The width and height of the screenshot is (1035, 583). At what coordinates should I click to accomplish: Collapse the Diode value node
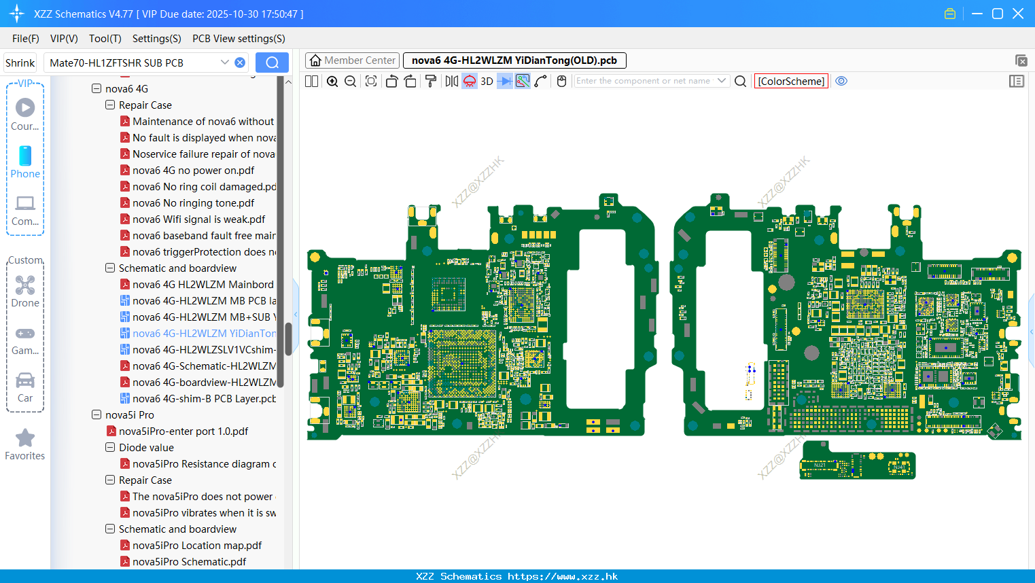click(110, 447)
